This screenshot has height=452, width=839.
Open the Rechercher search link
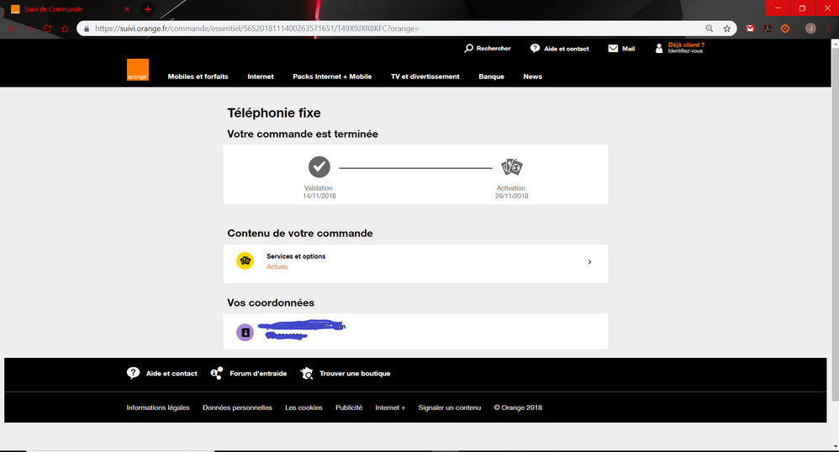pyautogui.click(x=488, y=48)
